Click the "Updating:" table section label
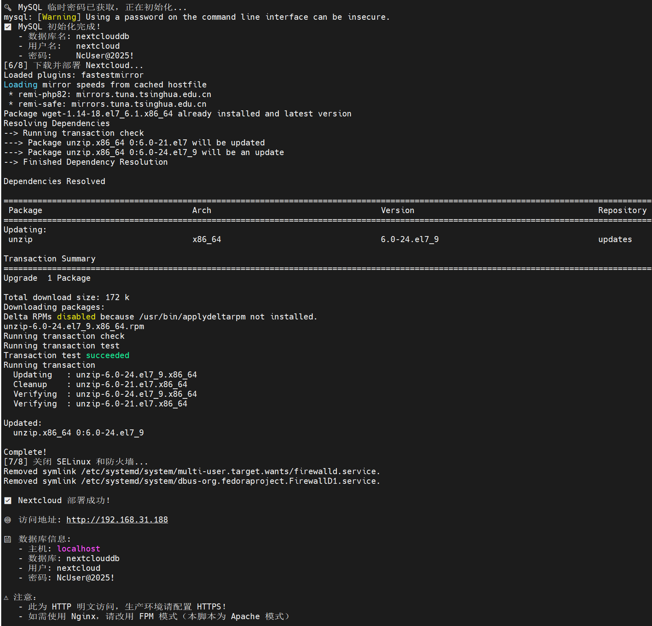Image resolution: width=652 pixels, height=626 pixels. coord(25,230)
